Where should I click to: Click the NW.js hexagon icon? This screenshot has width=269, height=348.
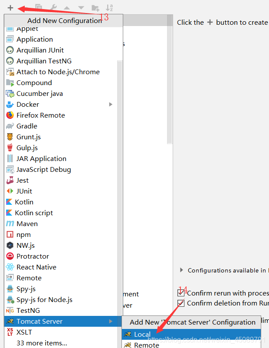(10, 245)
